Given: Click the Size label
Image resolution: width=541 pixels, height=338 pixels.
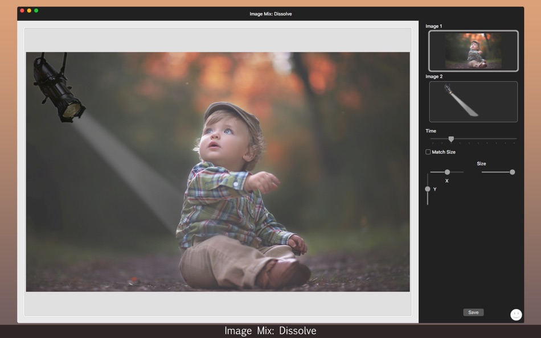Looking at the screenshot, I should 481,164.
